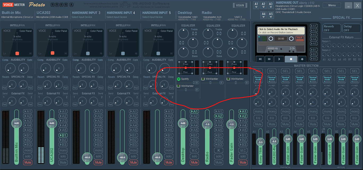Toggle cassette output A1 routing
Viewport: 363px width, 170px height.
(314, 26)
